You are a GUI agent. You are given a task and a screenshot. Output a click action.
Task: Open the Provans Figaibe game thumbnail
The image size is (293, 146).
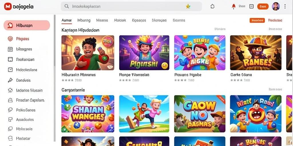pyautogui.click(x=200, y=53)
